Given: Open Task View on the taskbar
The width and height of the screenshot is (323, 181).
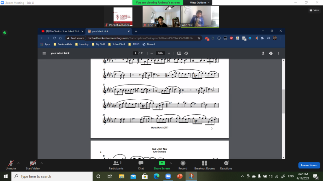Looking at the screenshot, I should point(109,176).
